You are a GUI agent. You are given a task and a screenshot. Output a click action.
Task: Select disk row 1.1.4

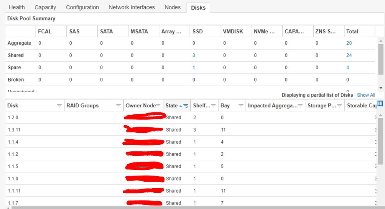tap(191, 142)
